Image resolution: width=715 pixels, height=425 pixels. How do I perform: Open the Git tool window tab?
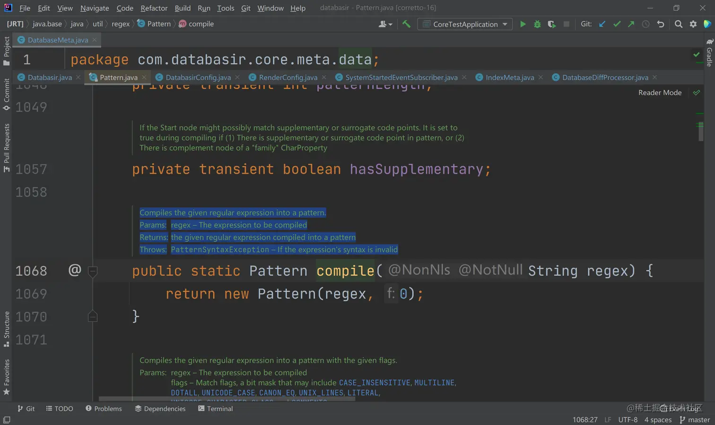[26, 408]
